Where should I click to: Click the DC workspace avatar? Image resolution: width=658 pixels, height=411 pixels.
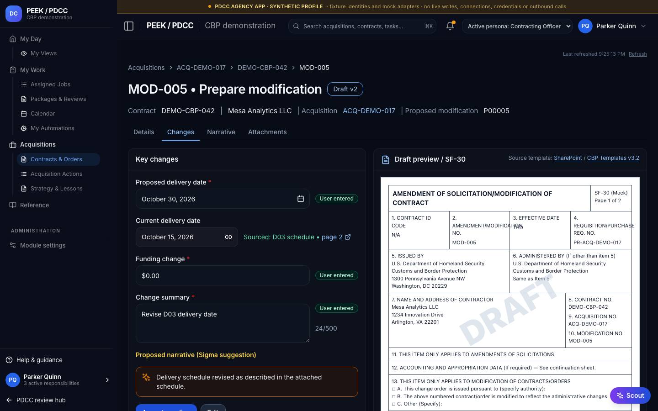[x=14, y=14]
